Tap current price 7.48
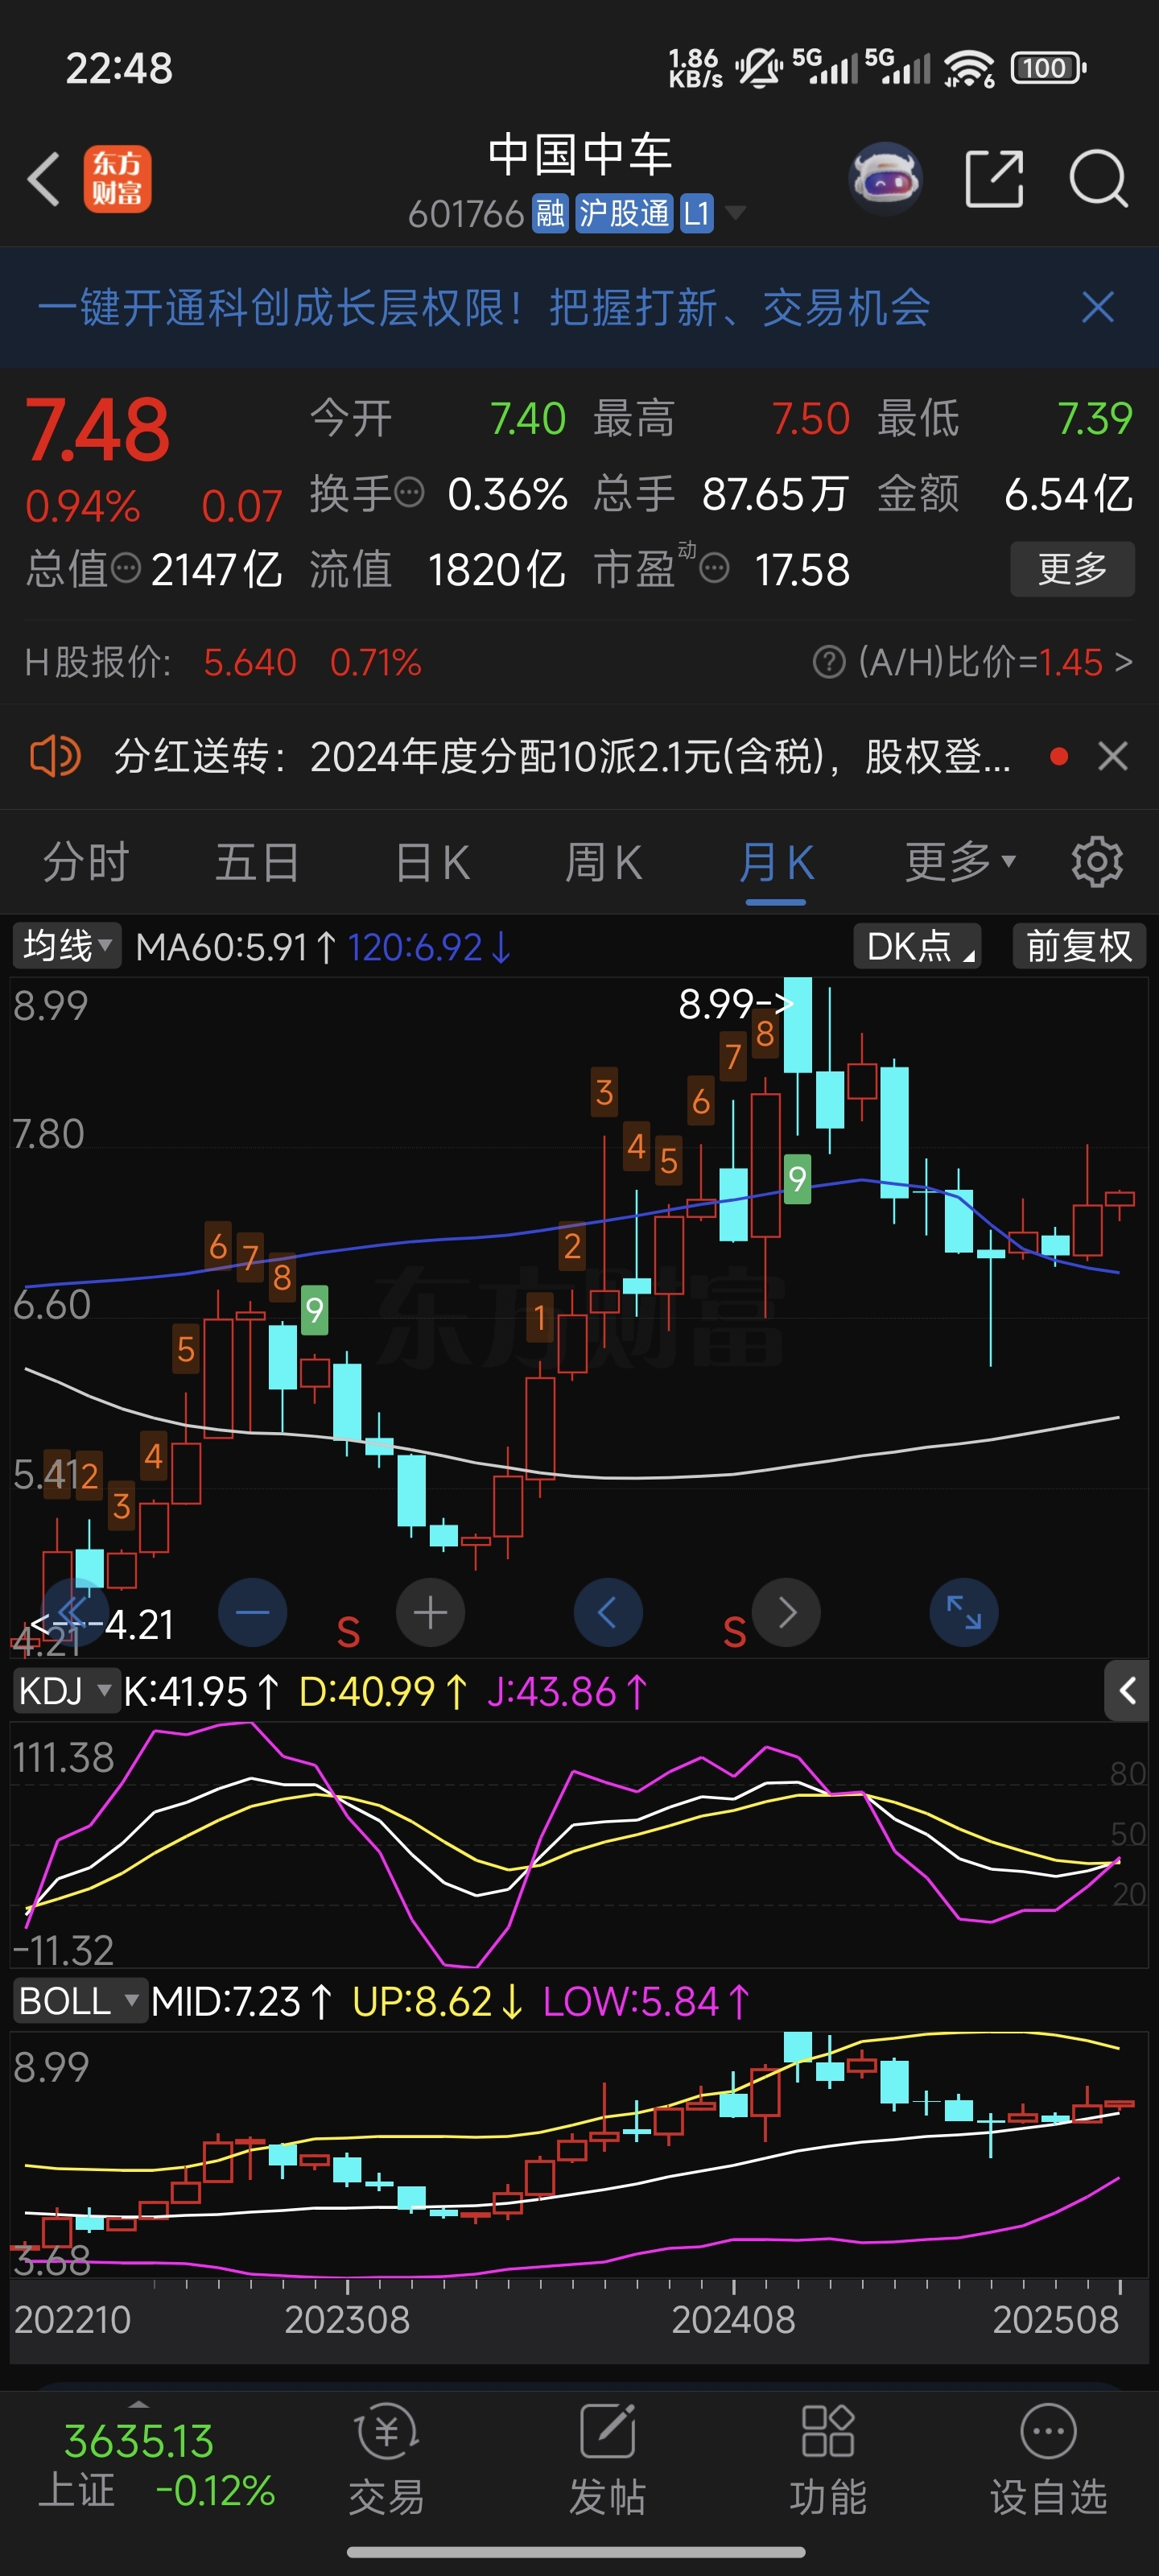The height and width of the screenshot is (2576, 1159). (x=97, y=430)
